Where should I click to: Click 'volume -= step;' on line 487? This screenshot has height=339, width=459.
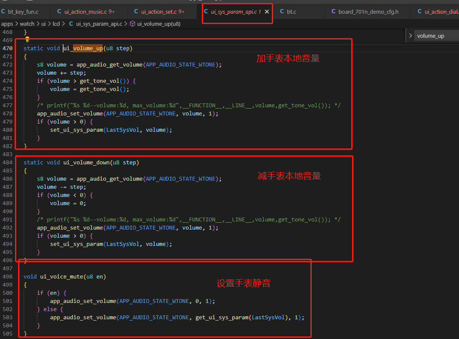tap(61, 187)
